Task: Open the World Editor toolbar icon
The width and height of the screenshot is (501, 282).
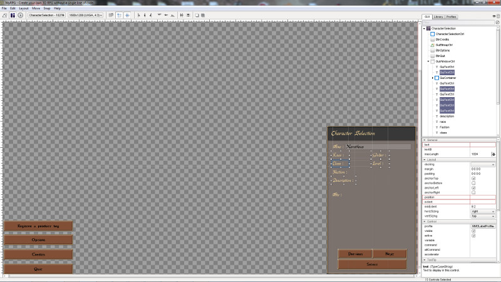Action: (x=5, y=15)
